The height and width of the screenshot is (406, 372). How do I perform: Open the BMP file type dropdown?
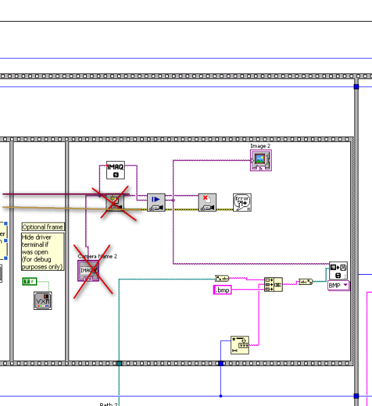click(x=339, y=286)
